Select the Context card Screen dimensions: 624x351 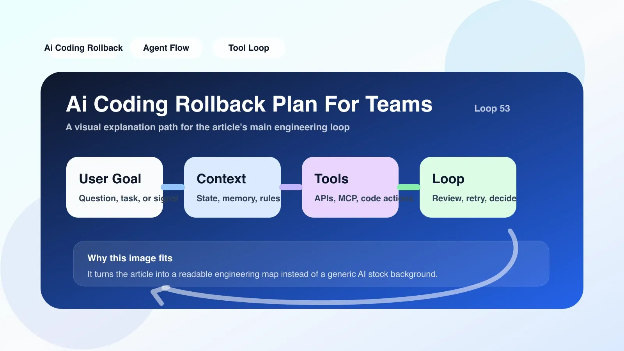tap(232, 187)
